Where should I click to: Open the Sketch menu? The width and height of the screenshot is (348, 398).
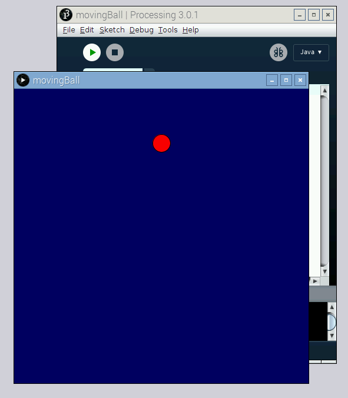112,30
